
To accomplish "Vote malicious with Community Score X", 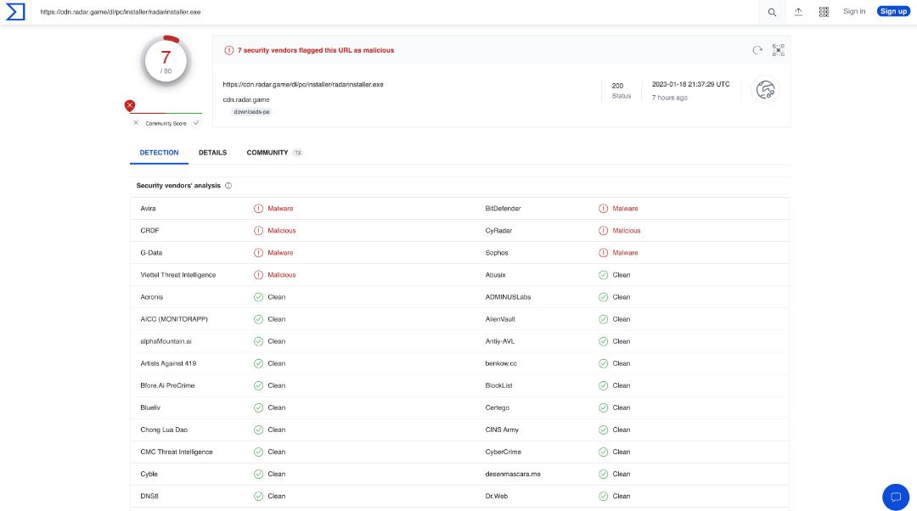I will click(x=136, y=123).
